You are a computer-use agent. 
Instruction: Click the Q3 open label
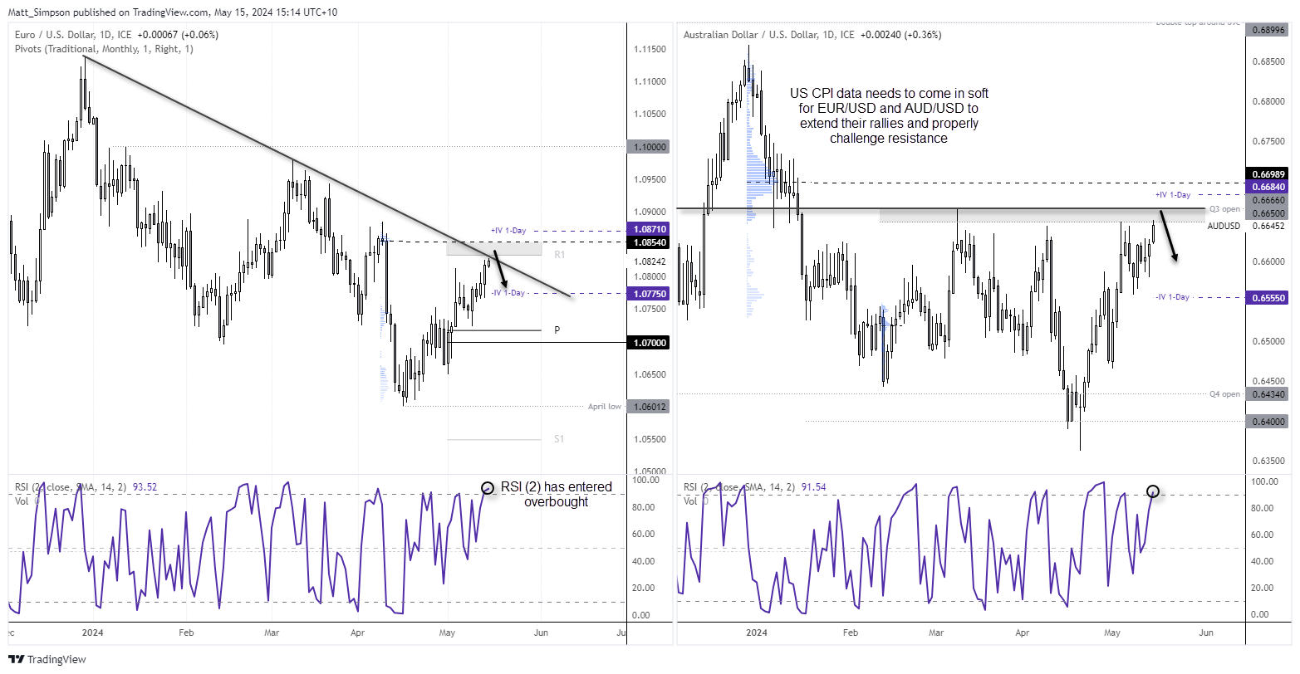(x=1224, y=209)
